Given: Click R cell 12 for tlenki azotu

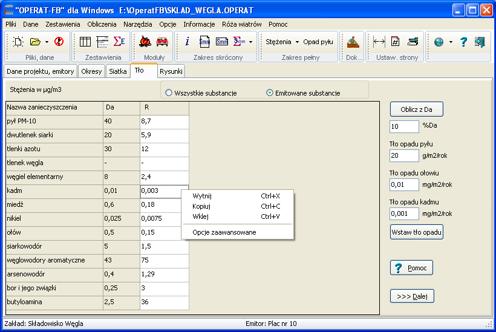Looking at the screenshot, I should pyautogui.click(x=165, y=149).
